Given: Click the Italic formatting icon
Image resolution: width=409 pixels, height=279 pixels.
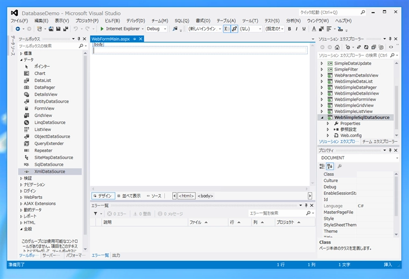Looking at the screenshot, I should tap(297, 29).
